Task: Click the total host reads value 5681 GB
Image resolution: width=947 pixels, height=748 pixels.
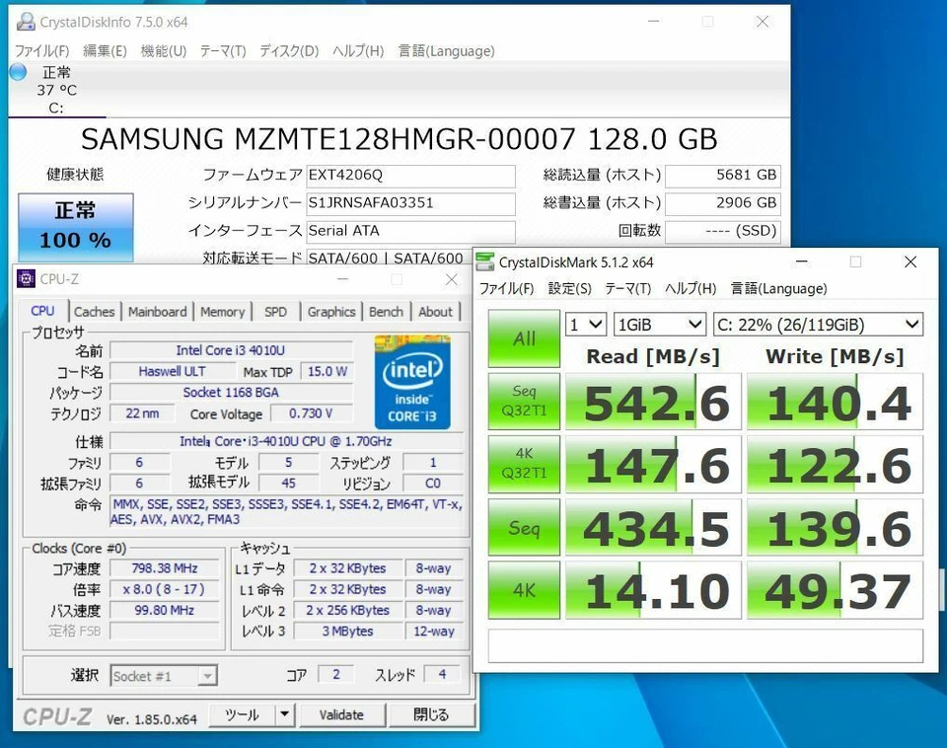Action: point(722,176)
